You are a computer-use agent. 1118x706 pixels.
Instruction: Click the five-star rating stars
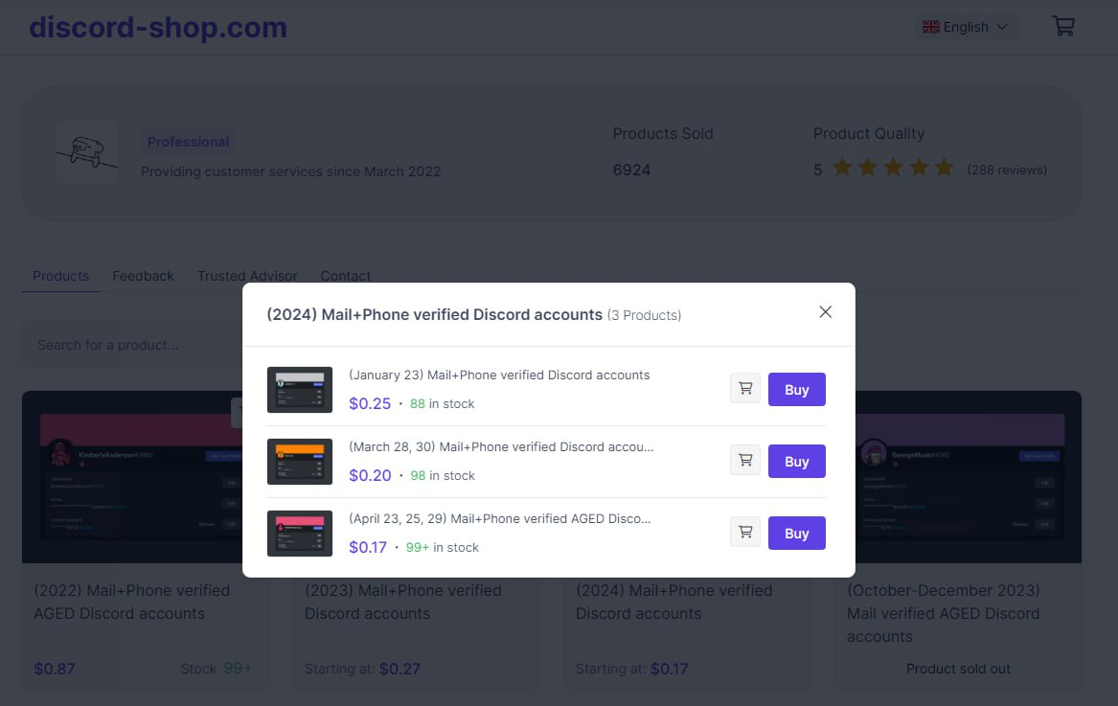click(893, 169)
